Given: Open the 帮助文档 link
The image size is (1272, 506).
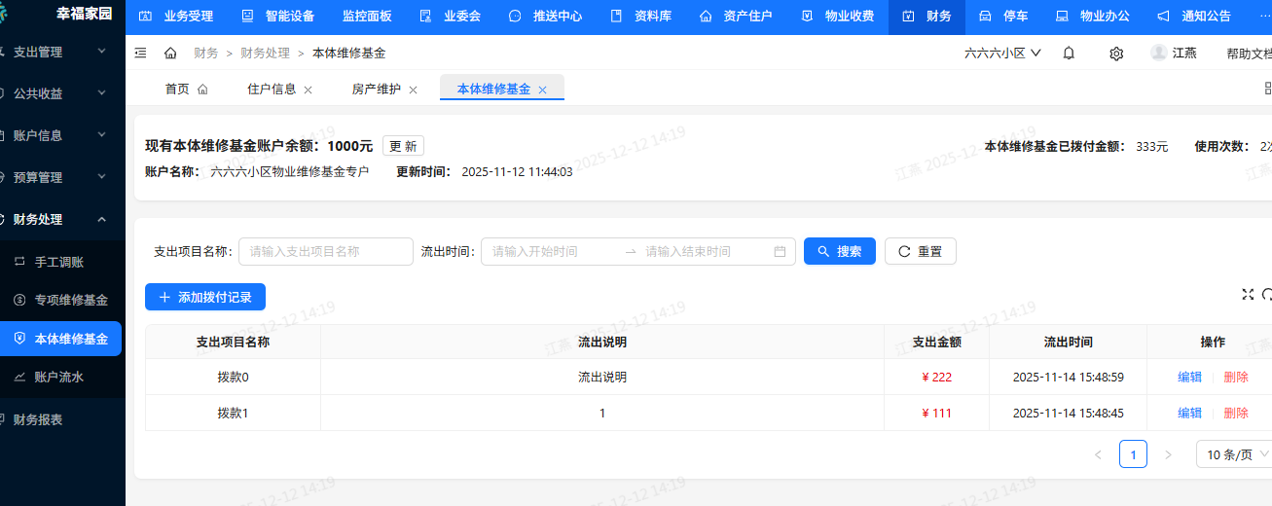Looking at the screenshot, I should pyautogui.click(x=1249, y=54).
